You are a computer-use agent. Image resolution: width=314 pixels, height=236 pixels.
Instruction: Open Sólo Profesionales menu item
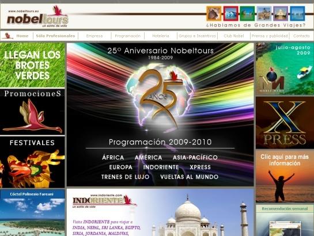coord(55,36)
